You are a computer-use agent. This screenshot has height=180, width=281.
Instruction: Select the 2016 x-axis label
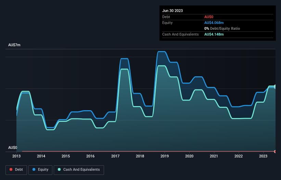90,156
